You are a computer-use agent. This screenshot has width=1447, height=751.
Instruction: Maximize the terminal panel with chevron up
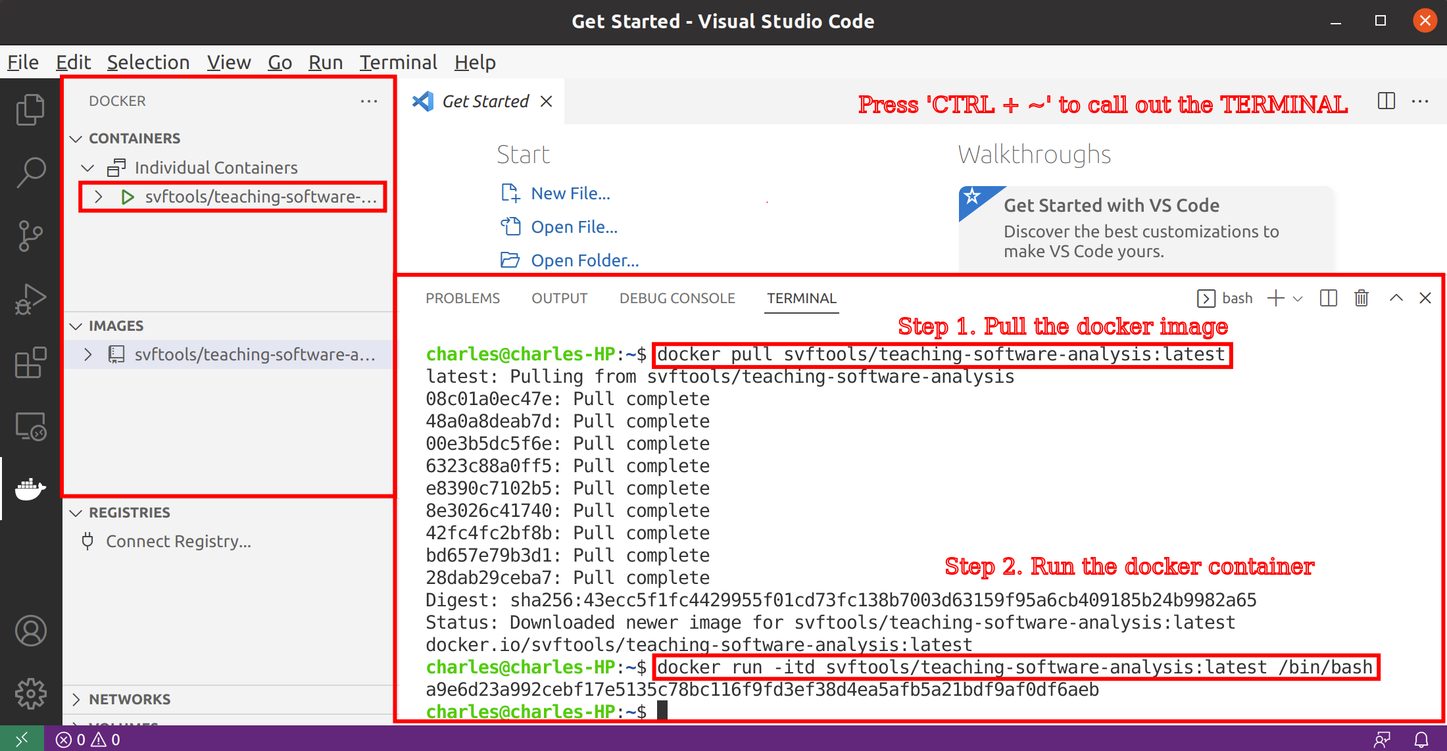tap(1396, 299)
